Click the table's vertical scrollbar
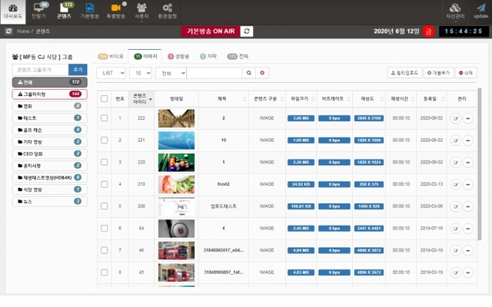This screenshot has height=307, width=492. [480, 164]
